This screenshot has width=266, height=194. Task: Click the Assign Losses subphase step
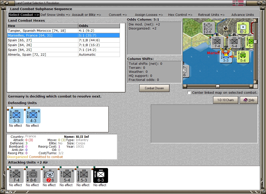(149, 15)
